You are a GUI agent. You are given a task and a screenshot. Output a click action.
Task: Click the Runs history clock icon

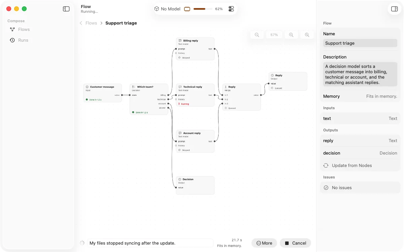pos(12,40)
